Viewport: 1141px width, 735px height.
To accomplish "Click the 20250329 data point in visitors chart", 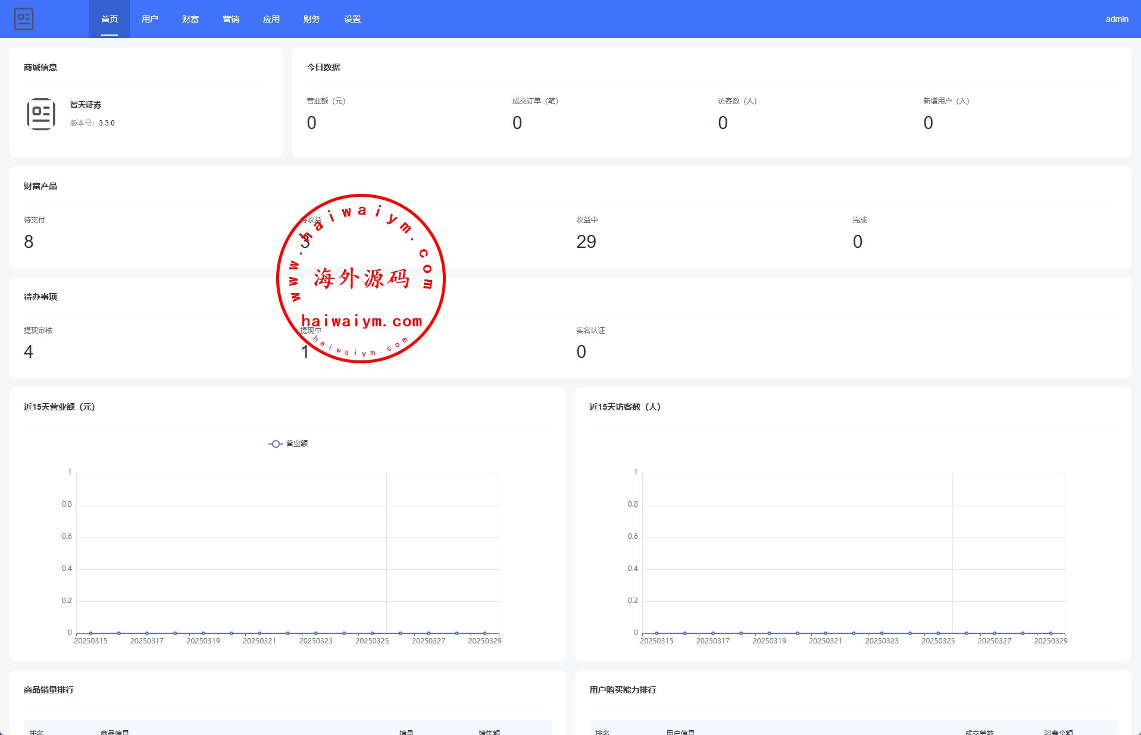I will 1051,633.
